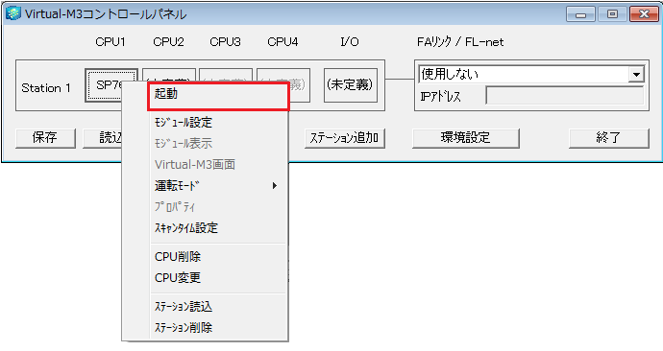The image size is (663, 351).
Task: Open 環境設定 settings
Action: pos(465,138)
